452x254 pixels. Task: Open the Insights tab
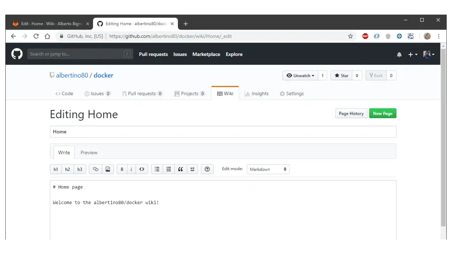[x=256, y=93]
